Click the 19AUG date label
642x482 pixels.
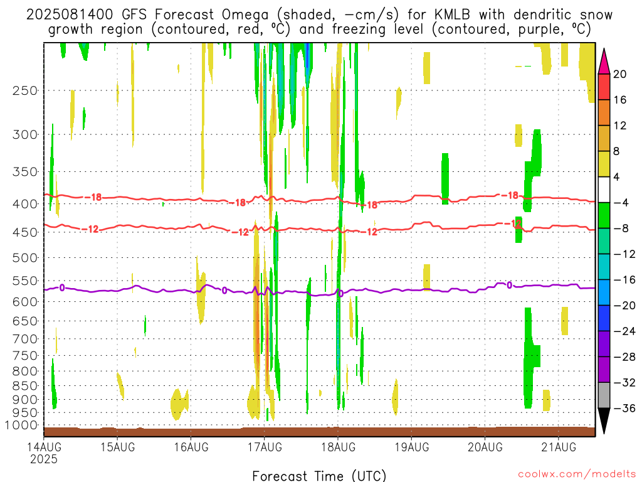pos(412,447)
